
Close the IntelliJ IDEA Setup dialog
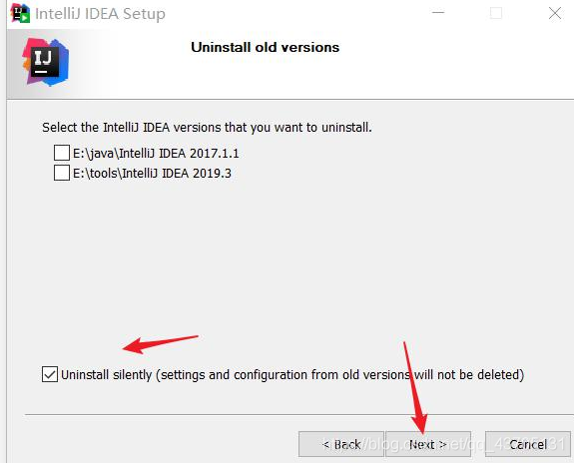555,13
